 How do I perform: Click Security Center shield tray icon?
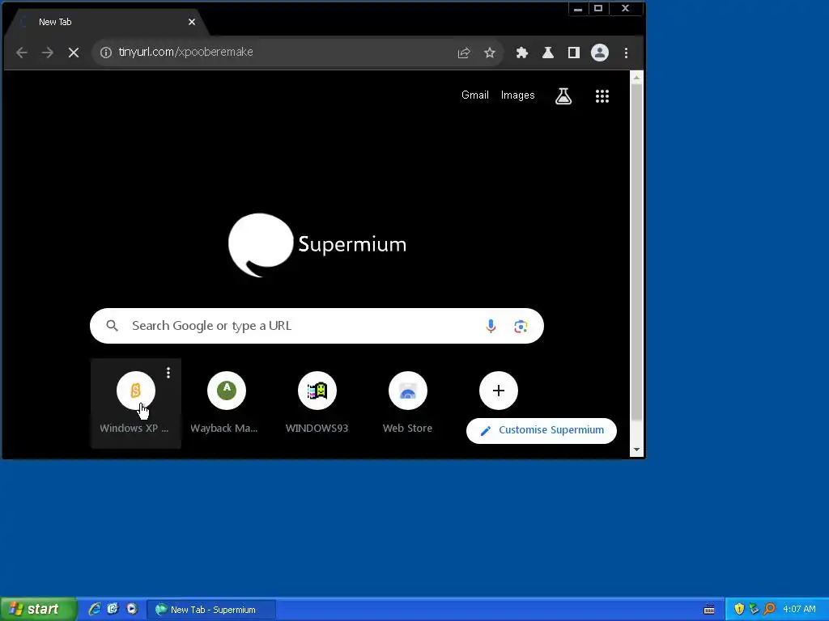[x=739, y=610]
